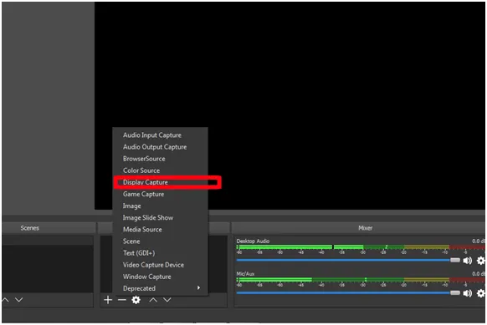Click Desktop Audio volume slider
Image resolution: width=487 pixels, height=325 pixels.
tap(348, 260)
